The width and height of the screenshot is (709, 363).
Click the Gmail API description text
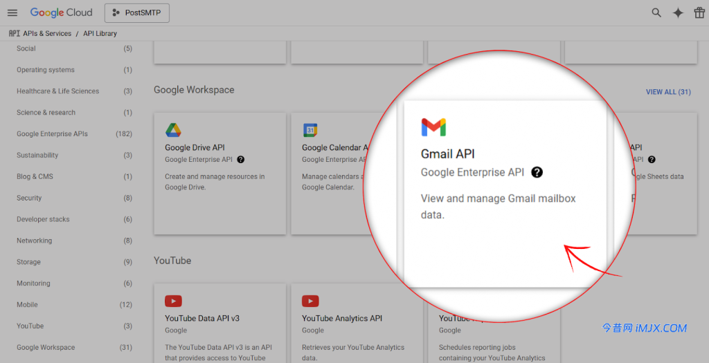[x=498, y=206]
